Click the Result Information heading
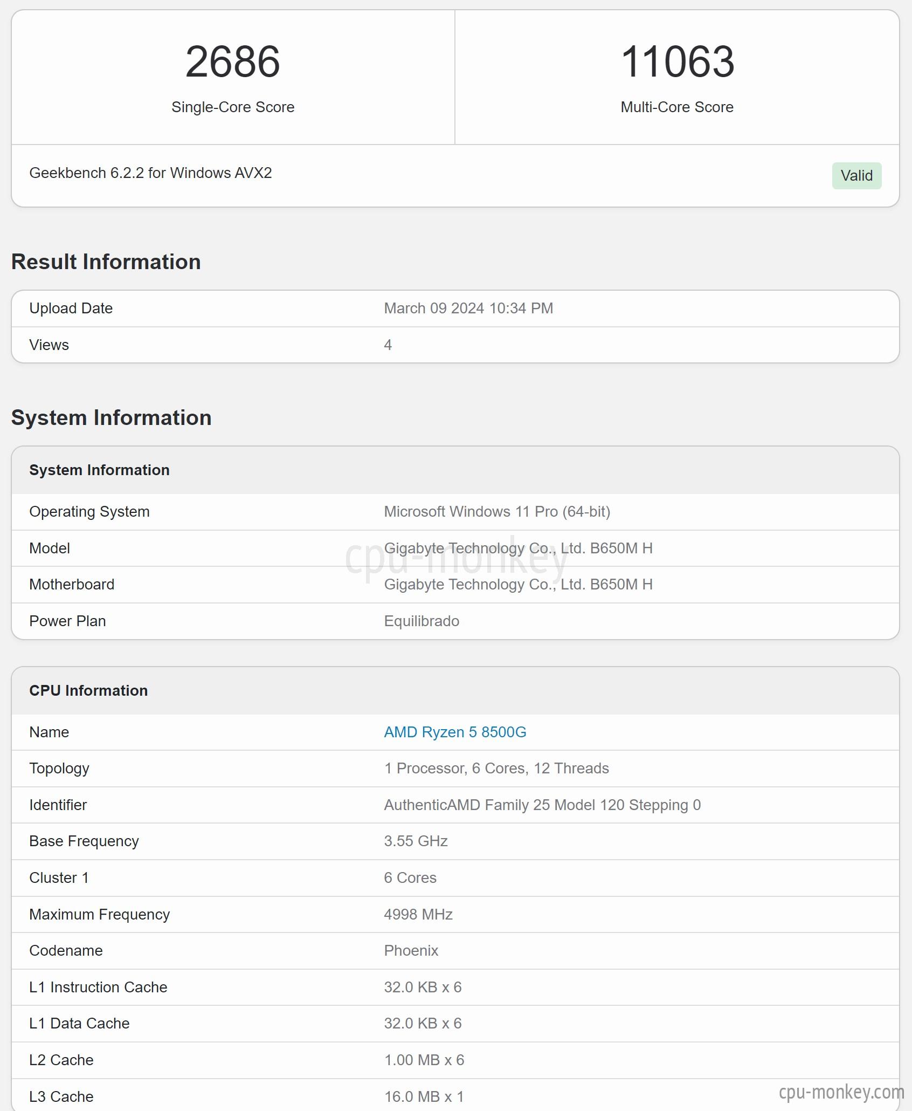Screen dimensions: 912x1111 click(106, 262)
